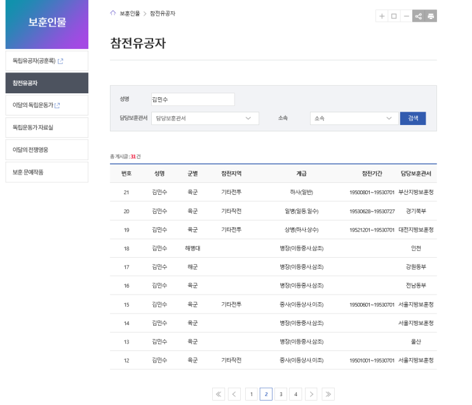Click the 성명 column header
This screenshot has width=472, height=405.
tap(159, 173)
